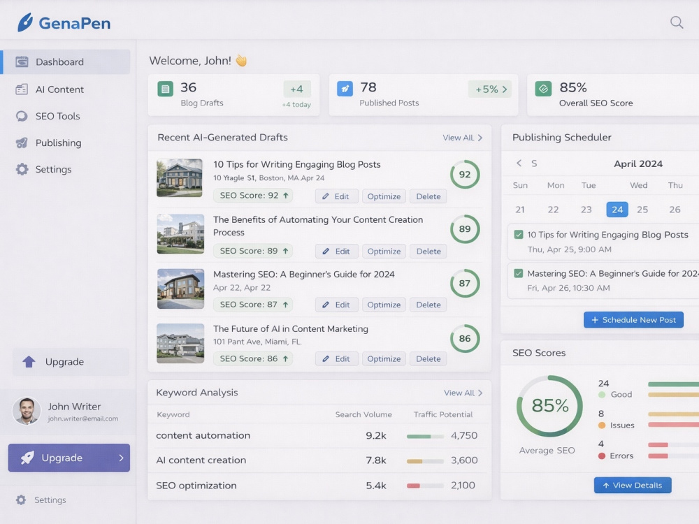Click the up arrow next to SEO Score: 89
The height and width of the screenshot is (524, 699).
point(285,251)
